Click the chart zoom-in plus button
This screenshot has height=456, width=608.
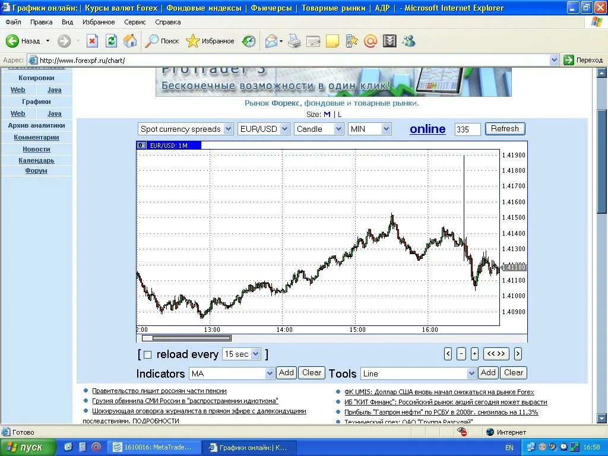pyautogui.click(x=474, y=354)
